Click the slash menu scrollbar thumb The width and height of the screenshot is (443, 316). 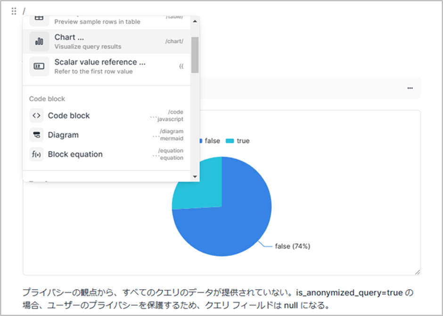[x=195, y=54]
